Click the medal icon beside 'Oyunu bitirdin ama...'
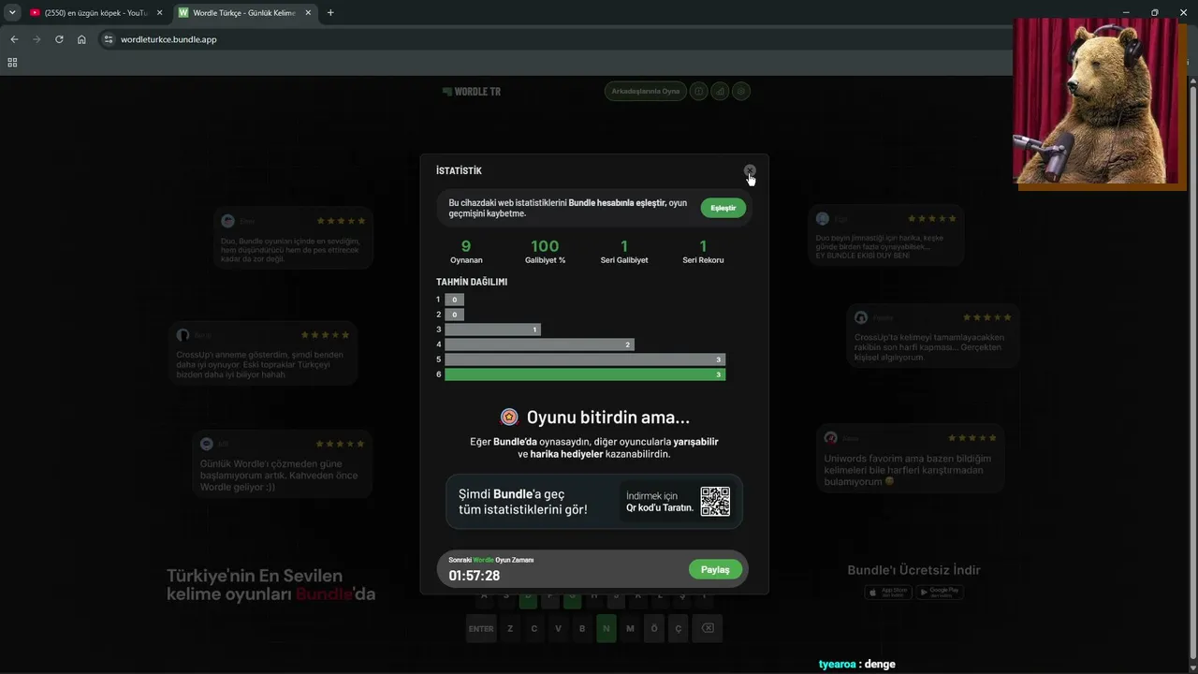1198x674 pixels. pyautogui.click(x=509, y=417)
